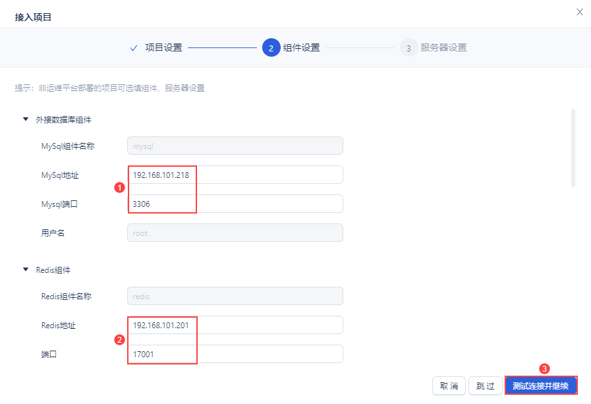This screenshot has width=591, height=404.
Task: Click the 用户名 root field
Action: (x=235, y=233)
